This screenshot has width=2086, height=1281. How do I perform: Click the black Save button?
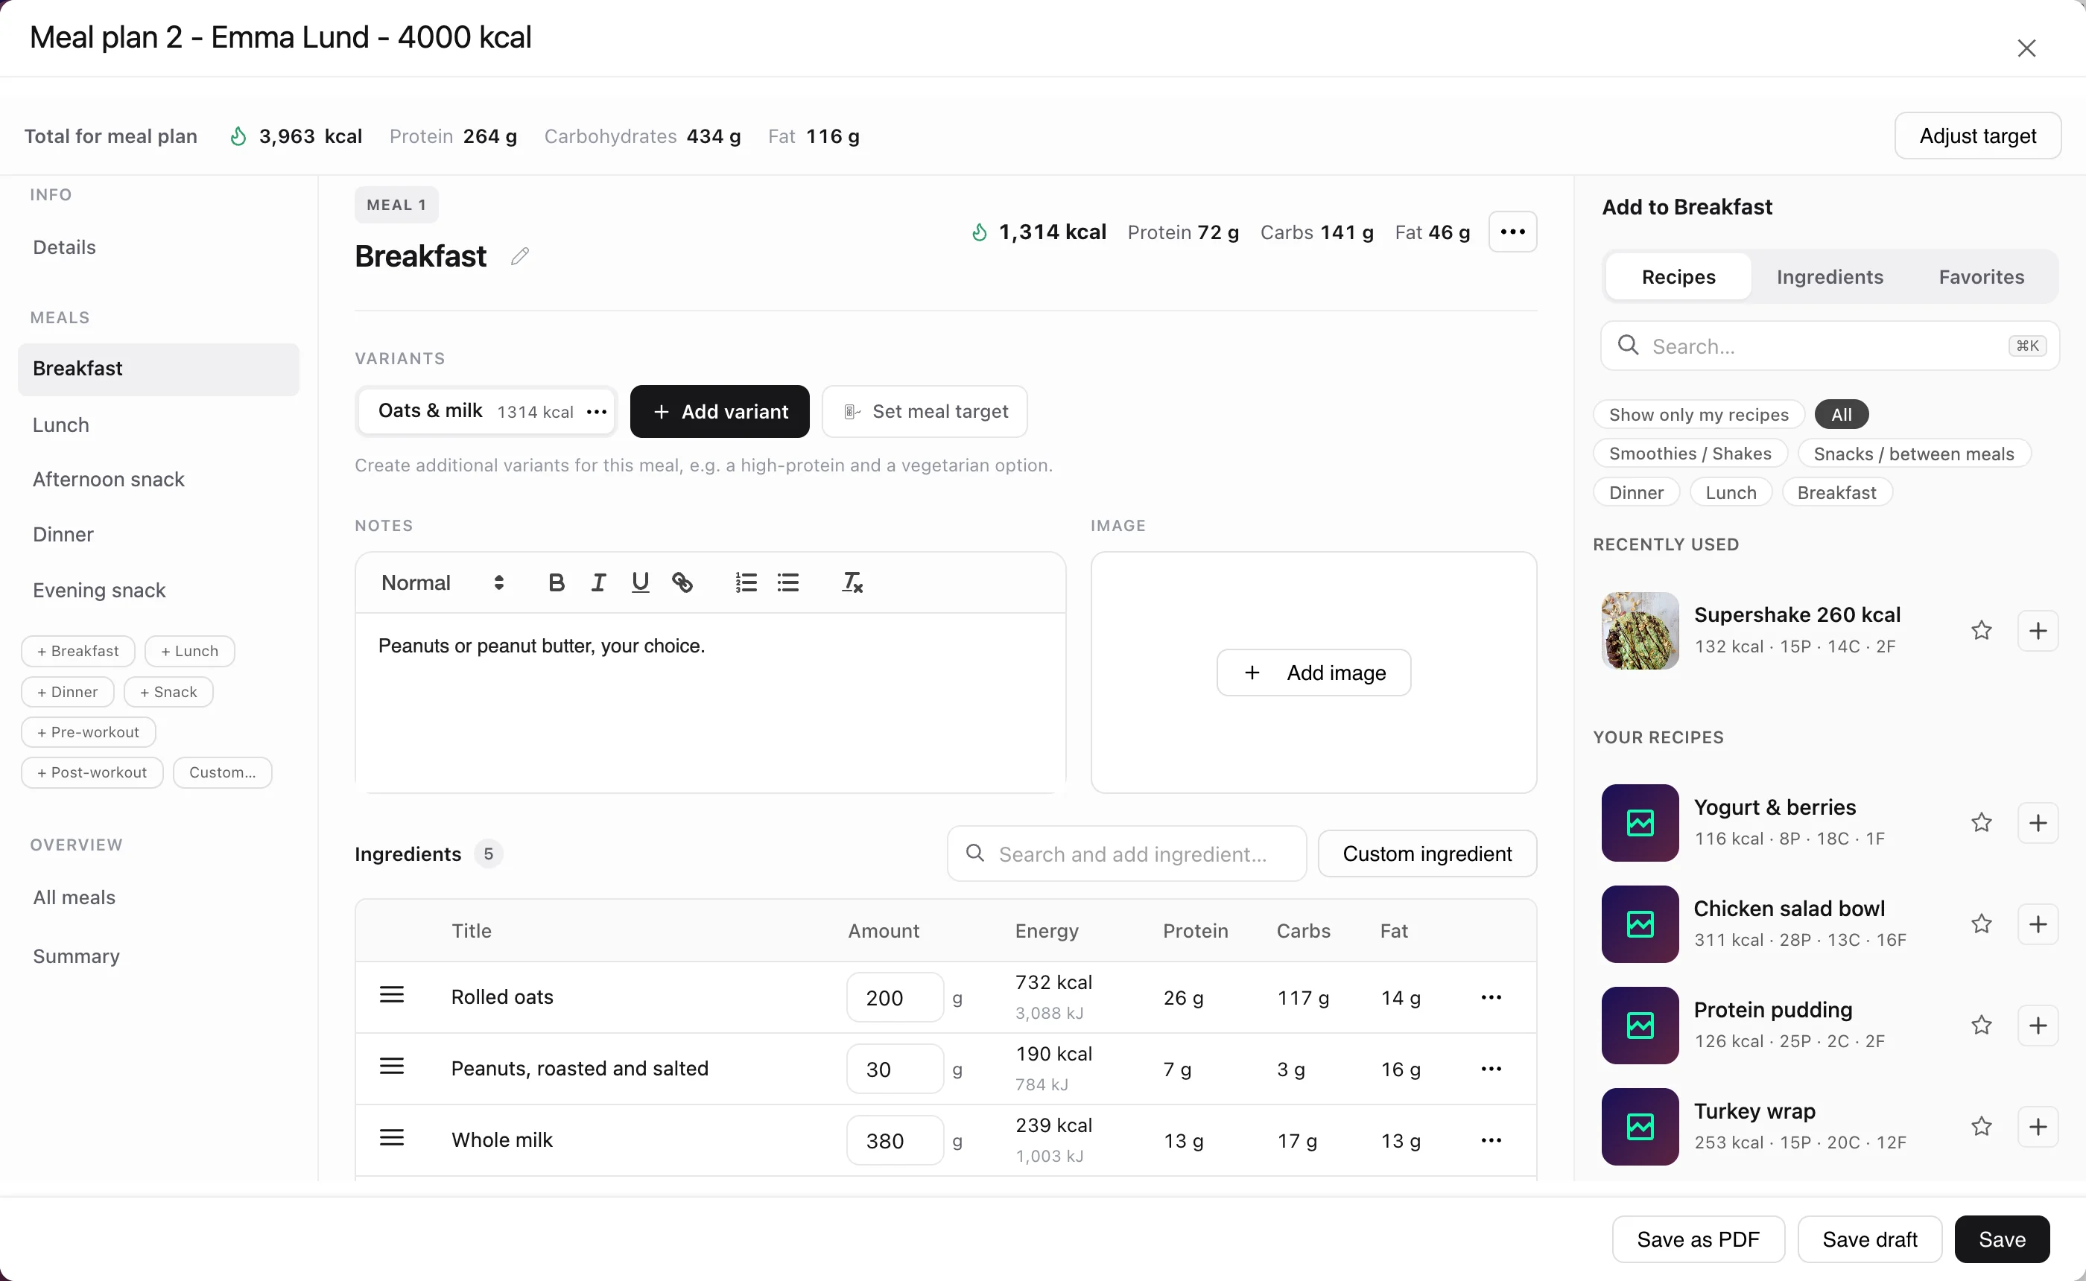pyautogui.click(x=2001, y=1239)
